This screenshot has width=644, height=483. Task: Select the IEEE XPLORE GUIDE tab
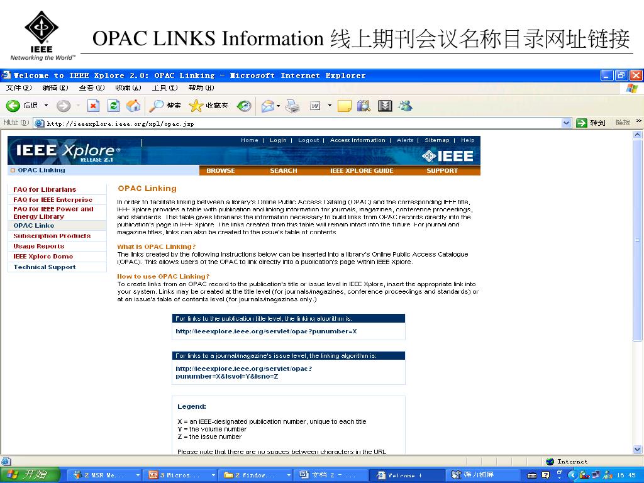coord(362,170)
